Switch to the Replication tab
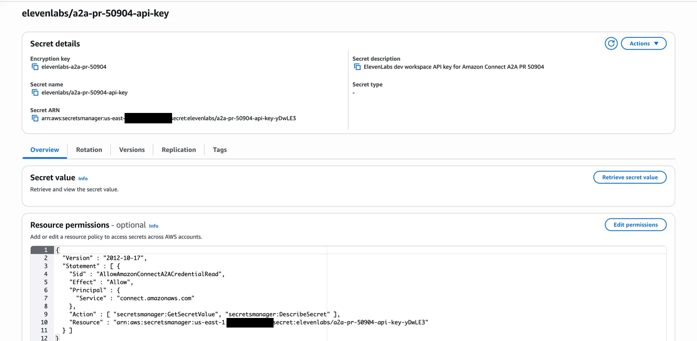697x341 pixels. tap(179, 150)
